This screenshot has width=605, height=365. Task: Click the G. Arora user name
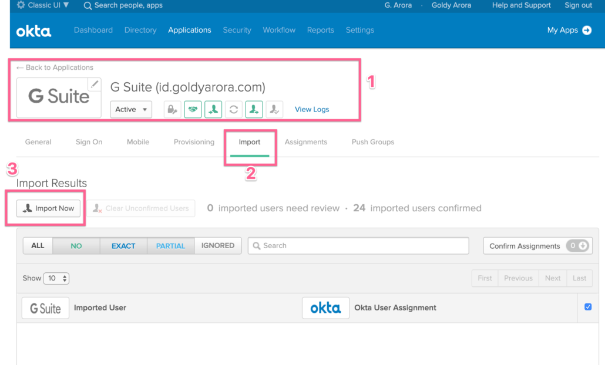tap(398, 5)
